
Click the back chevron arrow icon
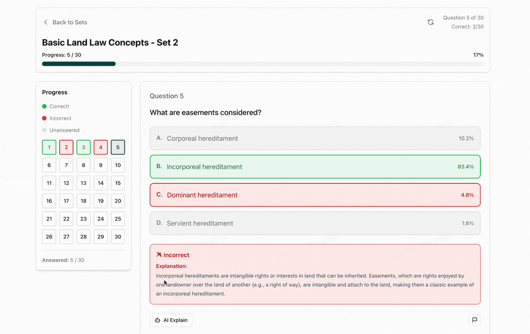(x=46, y=22)
